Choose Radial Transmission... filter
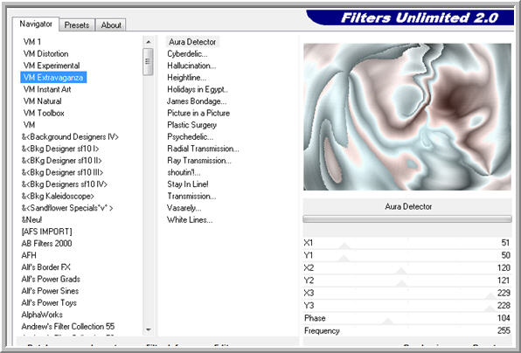Screen dimensions: 521x353 click(x=203, y=149)
